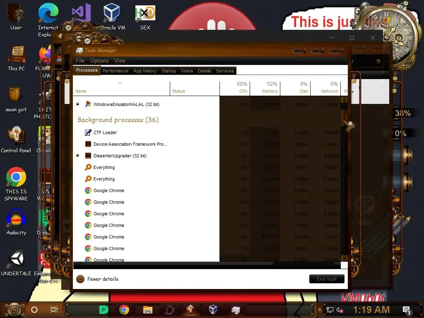Open the green notes app on the taskbar

104,310
